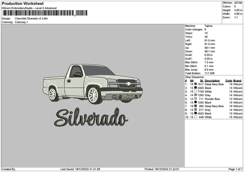
Task: Click stitch count '1330' in stop 6
Action: [x=200, y=103]
